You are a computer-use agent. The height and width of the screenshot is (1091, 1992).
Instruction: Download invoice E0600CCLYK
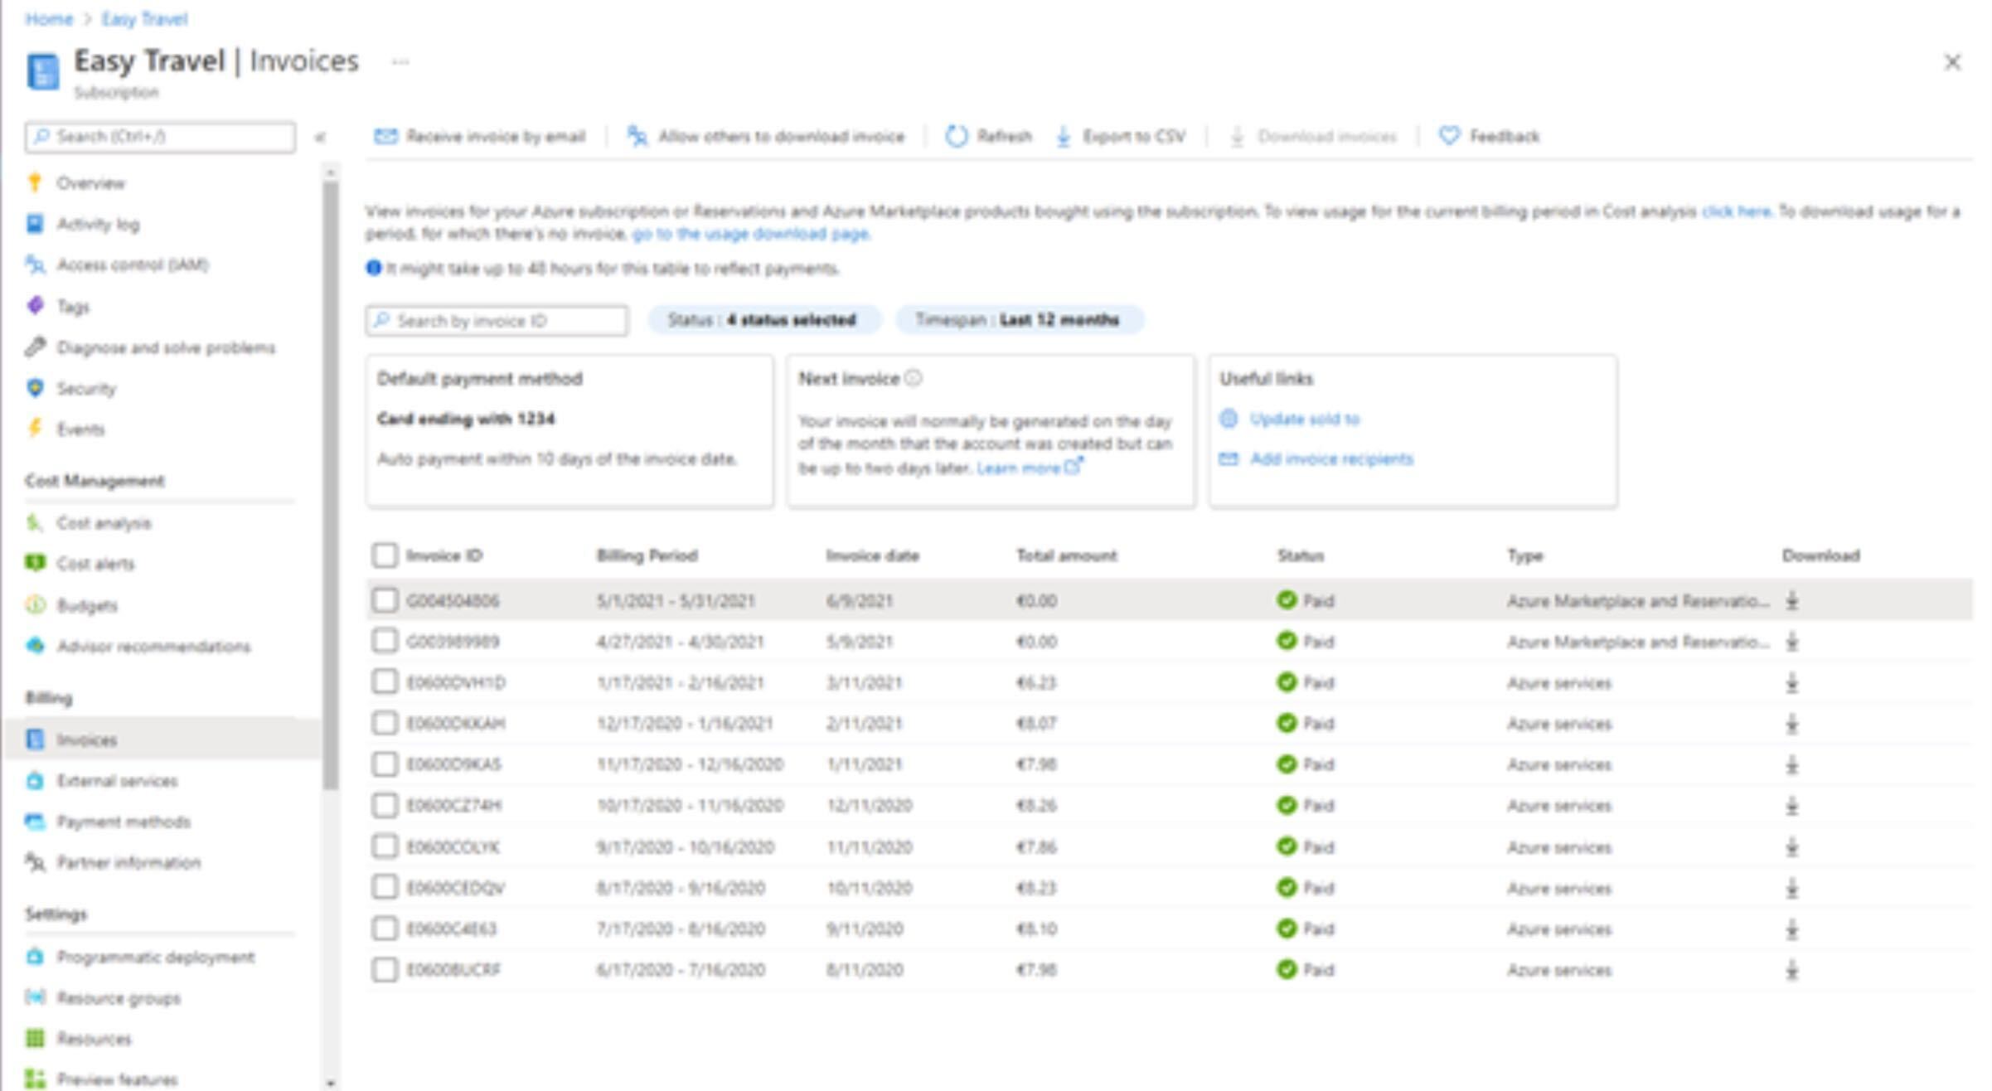click(1791, 847)
